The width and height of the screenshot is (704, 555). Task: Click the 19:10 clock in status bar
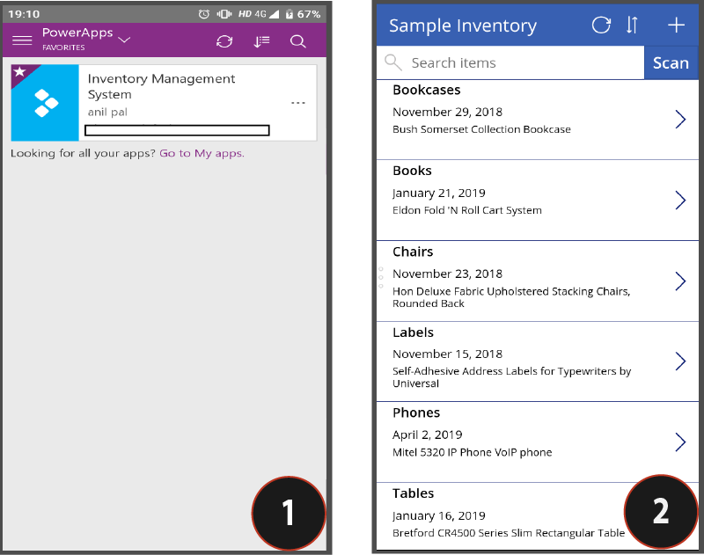point(24,14)
